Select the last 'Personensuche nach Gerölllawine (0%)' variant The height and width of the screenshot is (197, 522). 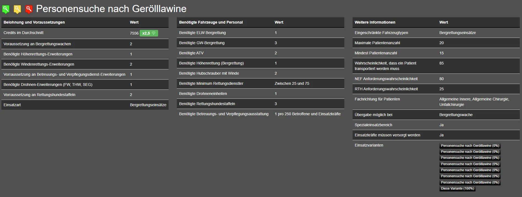[x=470, y=182]
